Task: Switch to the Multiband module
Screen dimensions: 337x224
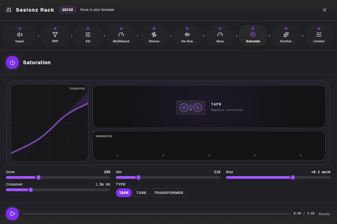Action: coord(121,35)
